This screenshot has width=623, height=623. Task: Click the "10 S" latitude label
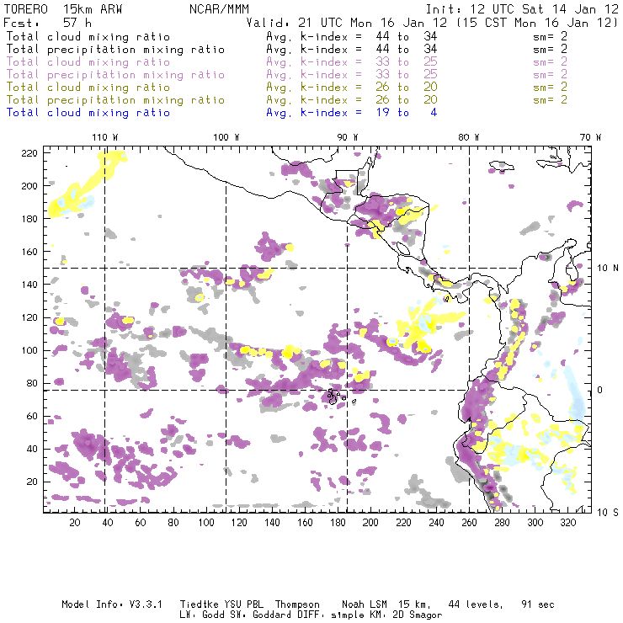608,513
